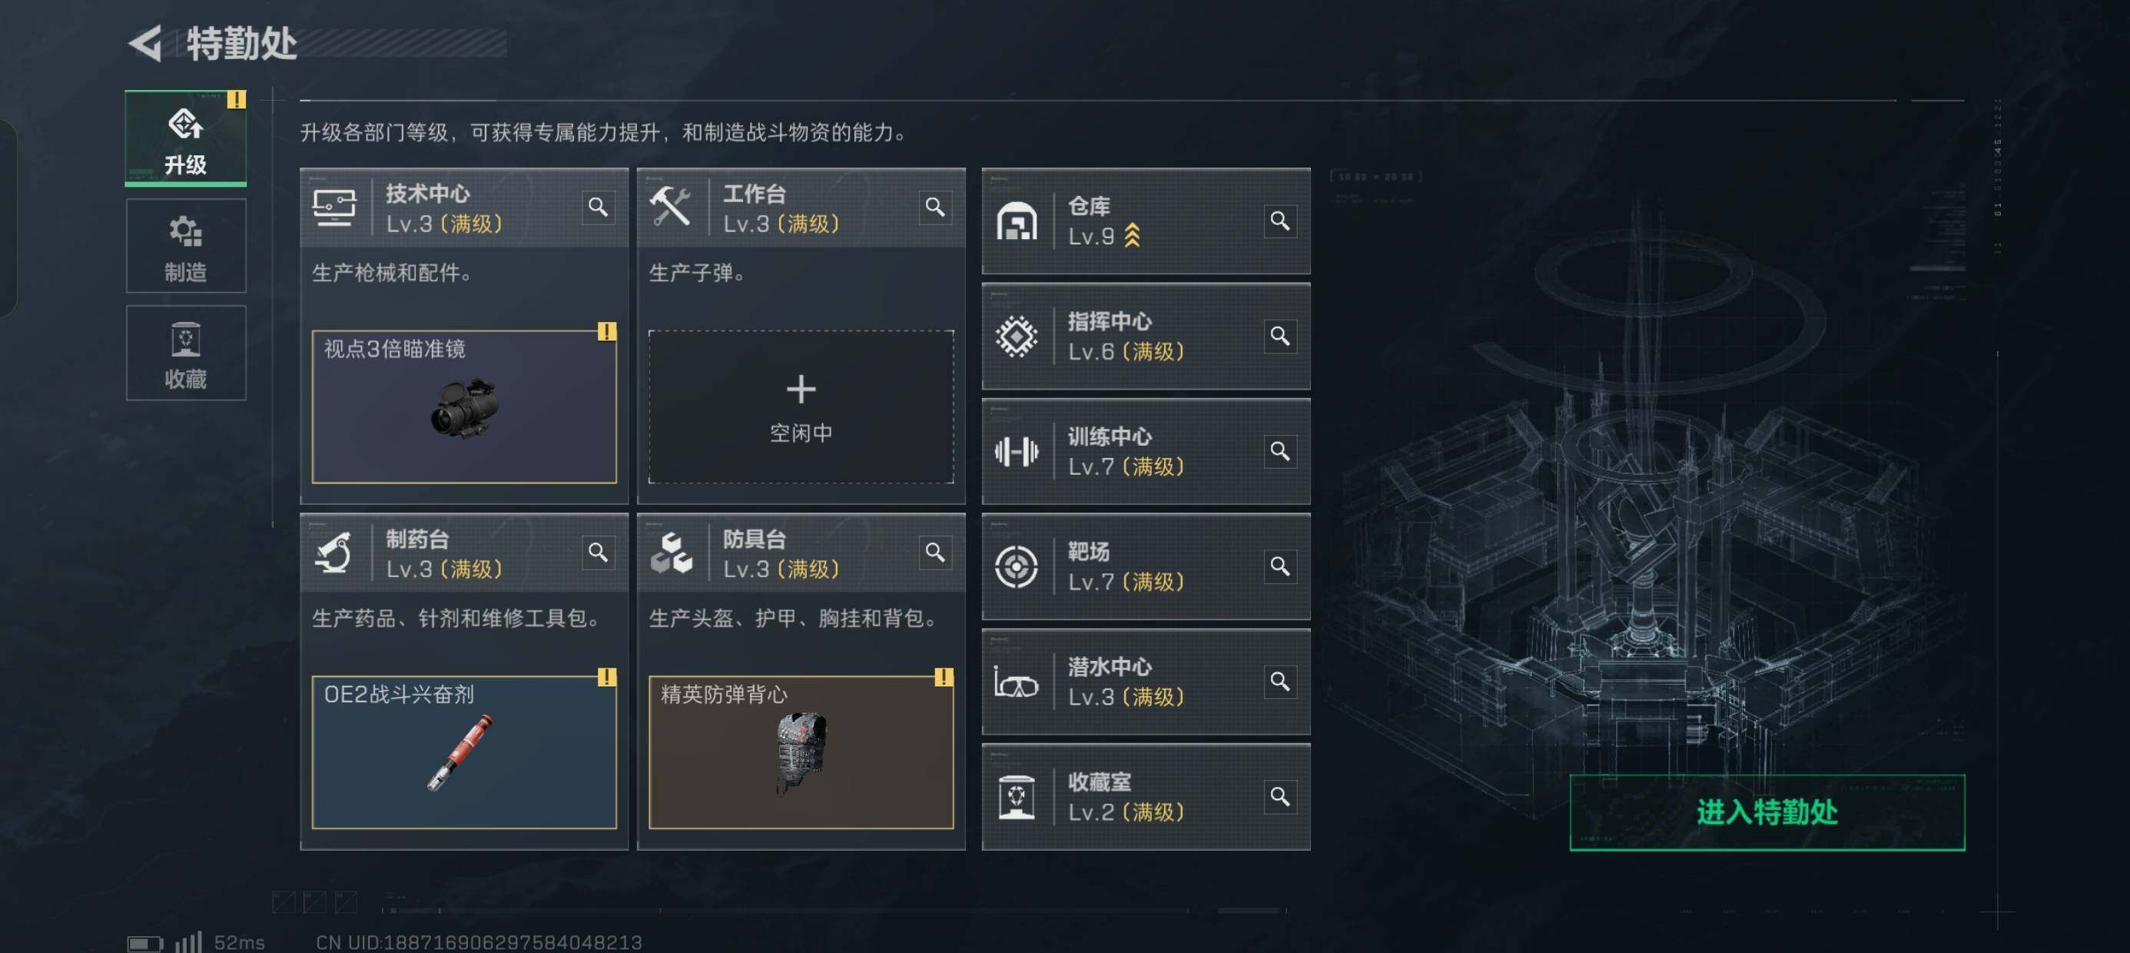The width and height of the screenshot is (2130, 953).
Task: Click the 靶场 magnifier icon
Action: 1280,566
